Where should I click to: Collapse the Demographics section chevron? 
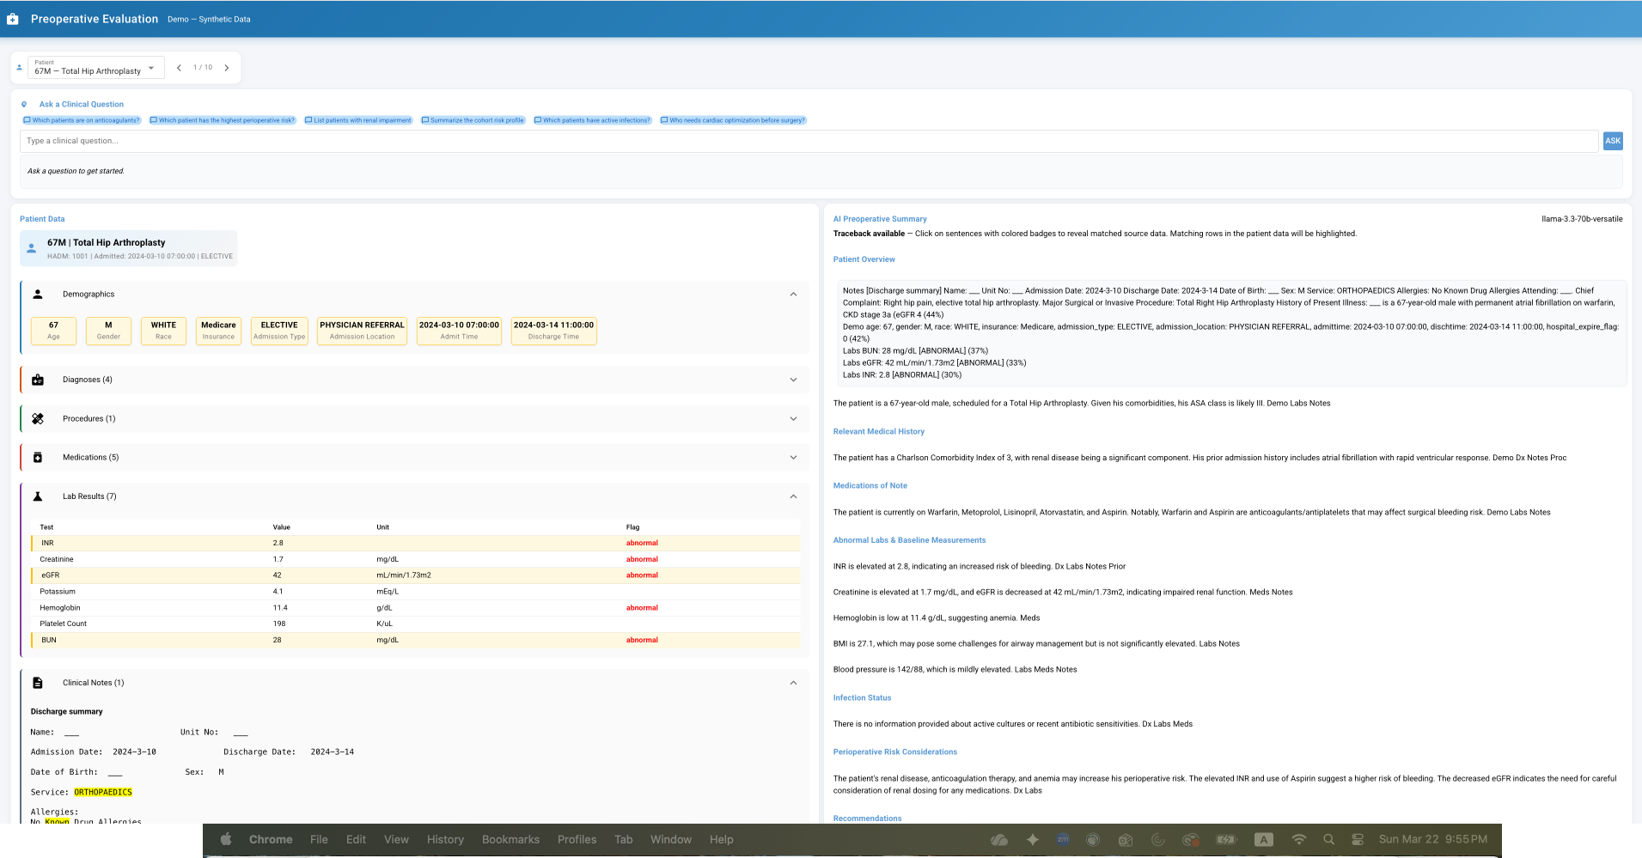tap(793, 294)
